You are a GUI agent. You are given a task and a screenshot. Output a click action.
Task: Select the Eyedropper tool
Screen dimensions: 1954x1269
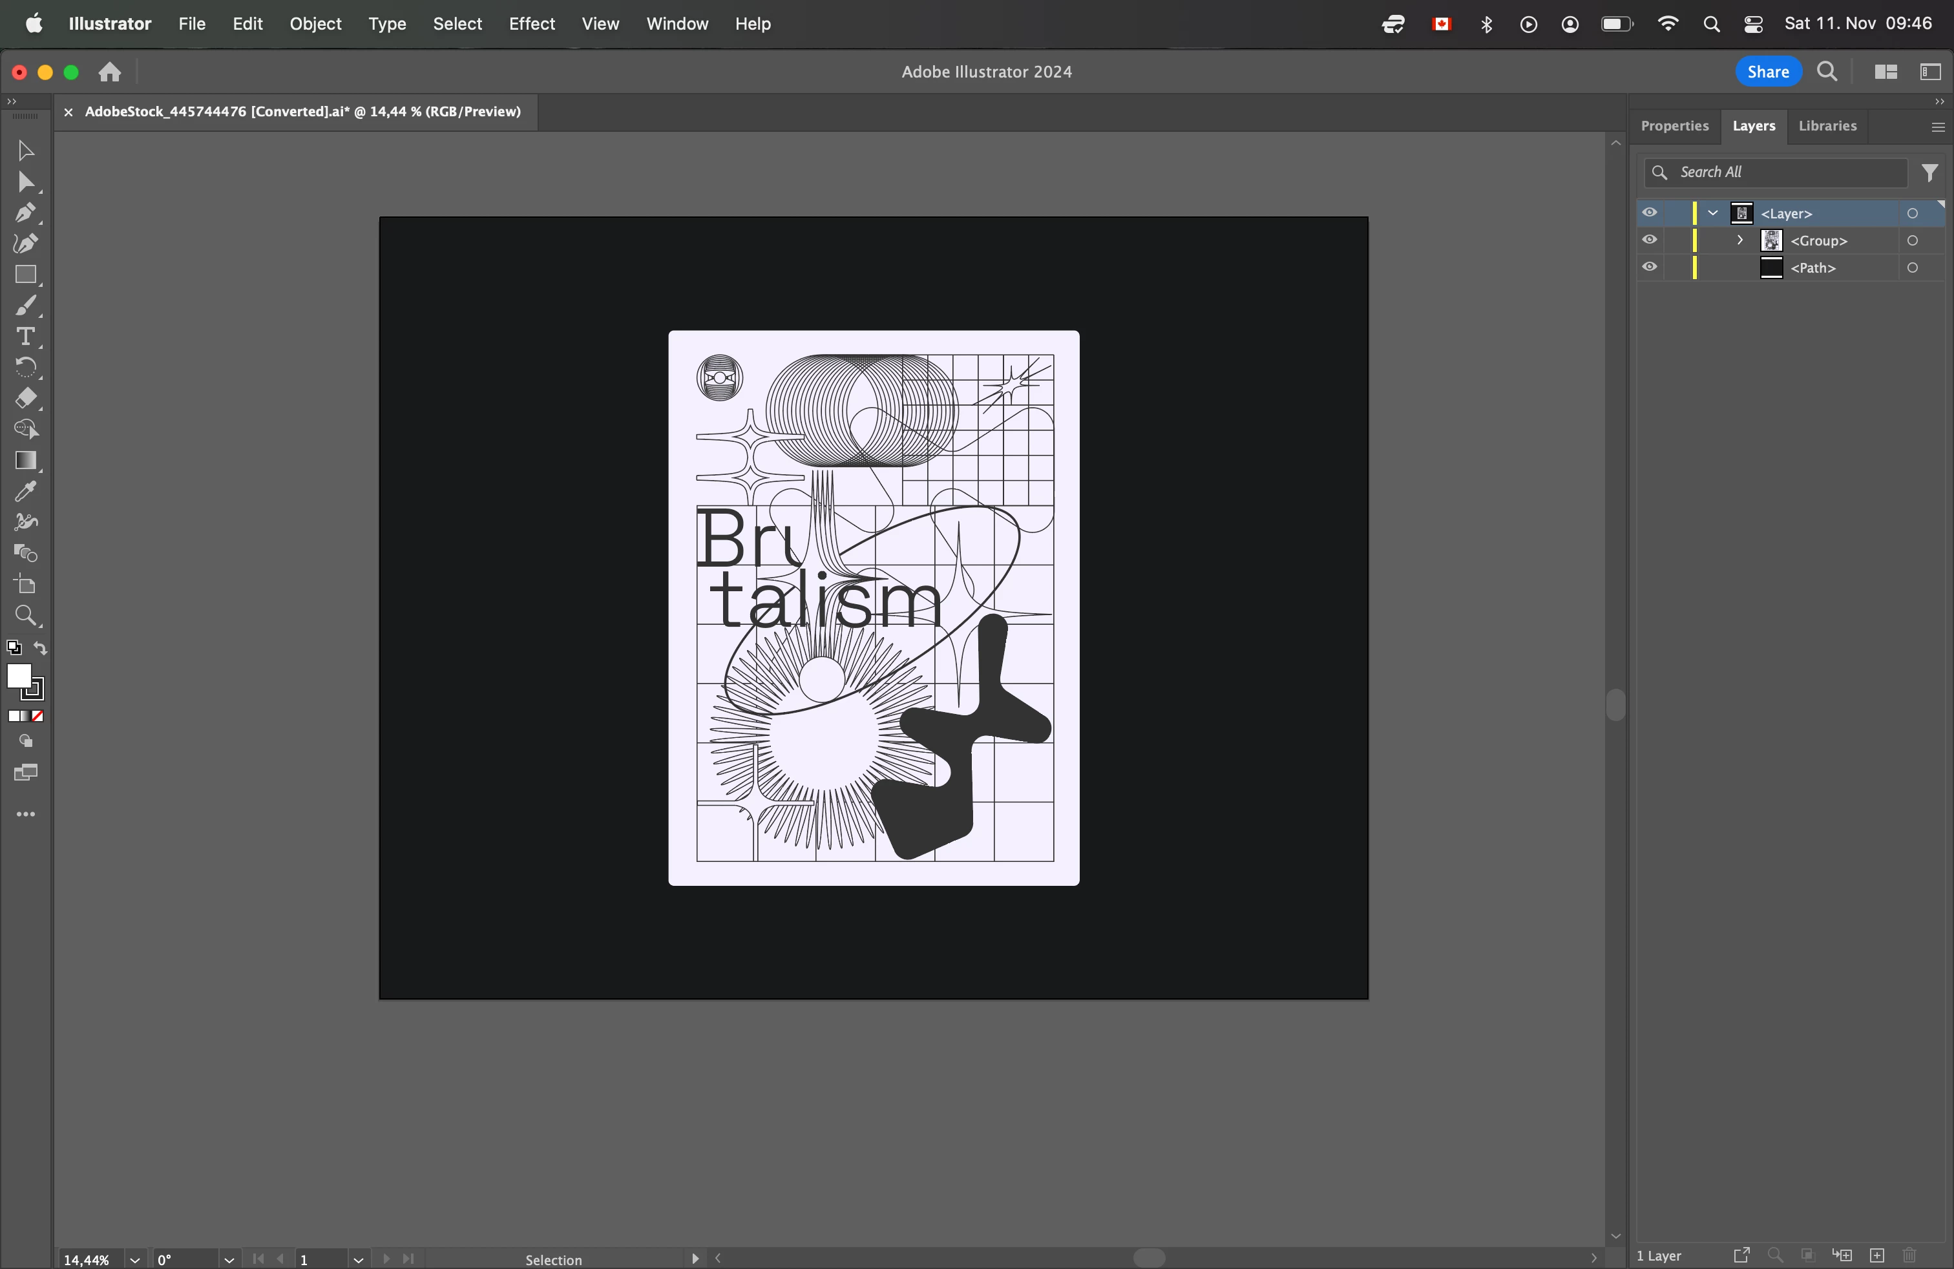[x=25, y=492]
